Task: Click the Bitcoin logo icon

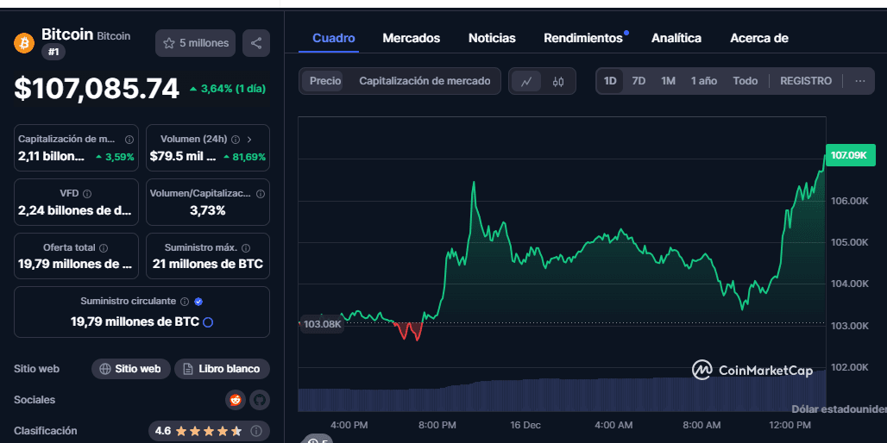Action: (24, 43)
